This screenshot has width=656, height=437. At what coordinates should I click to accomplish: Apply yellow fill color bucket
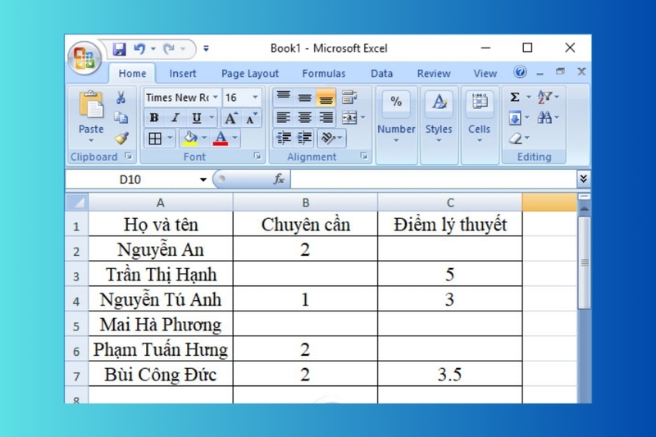(190, 139)
